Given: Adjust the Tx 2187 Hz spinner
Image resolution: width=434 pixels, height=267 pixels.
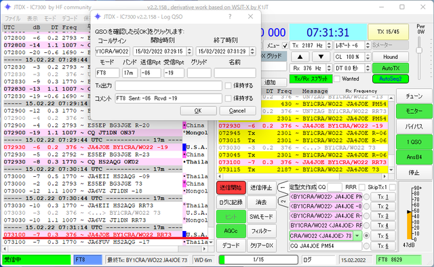Looking at the screenshot, I should [329, 45].
